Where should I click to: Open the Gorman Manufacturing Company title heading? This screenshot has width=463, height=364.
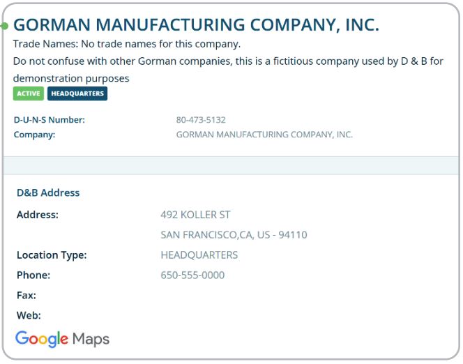(197, 25)
